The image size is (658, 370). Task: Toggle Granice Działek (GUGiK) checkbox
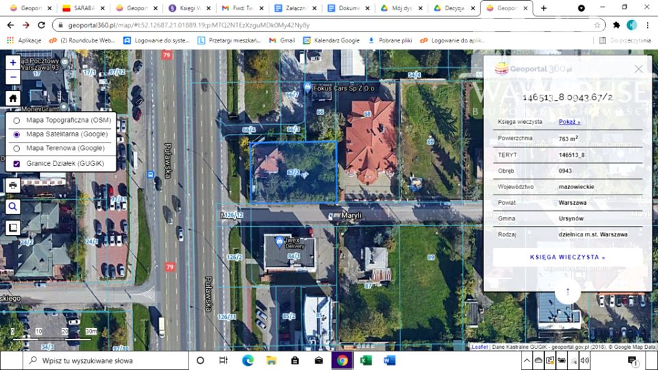(x=17, y=164)
